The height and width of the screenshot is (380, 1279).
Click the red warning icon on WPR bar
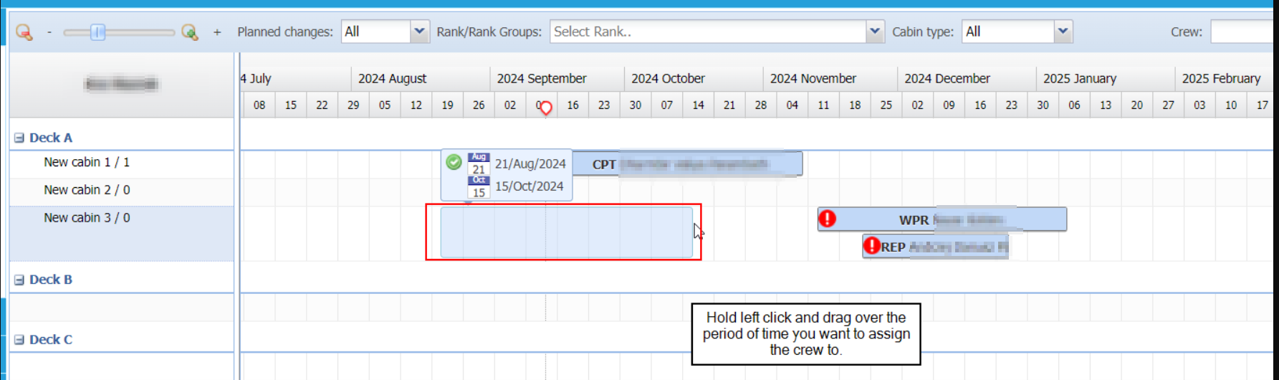[x=828, y=219]
